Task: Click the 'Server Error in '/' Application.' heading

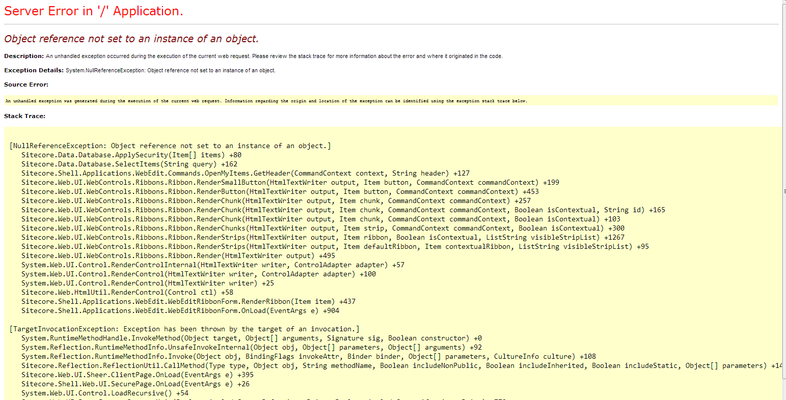Action: point(94,11)
